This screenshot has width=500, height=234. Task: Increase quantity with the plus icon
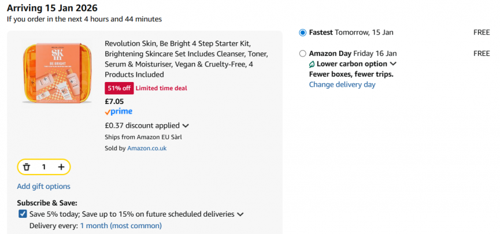click(61, 167)
